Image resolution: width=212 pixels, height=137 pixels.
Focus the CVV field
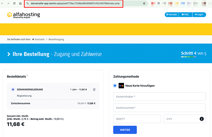point(185,119)
